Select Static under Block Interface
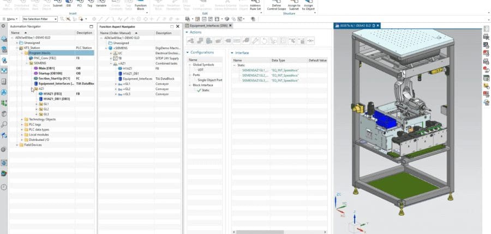Image resolution: width=491 pixels, height=234 pixels. (206, 90)
